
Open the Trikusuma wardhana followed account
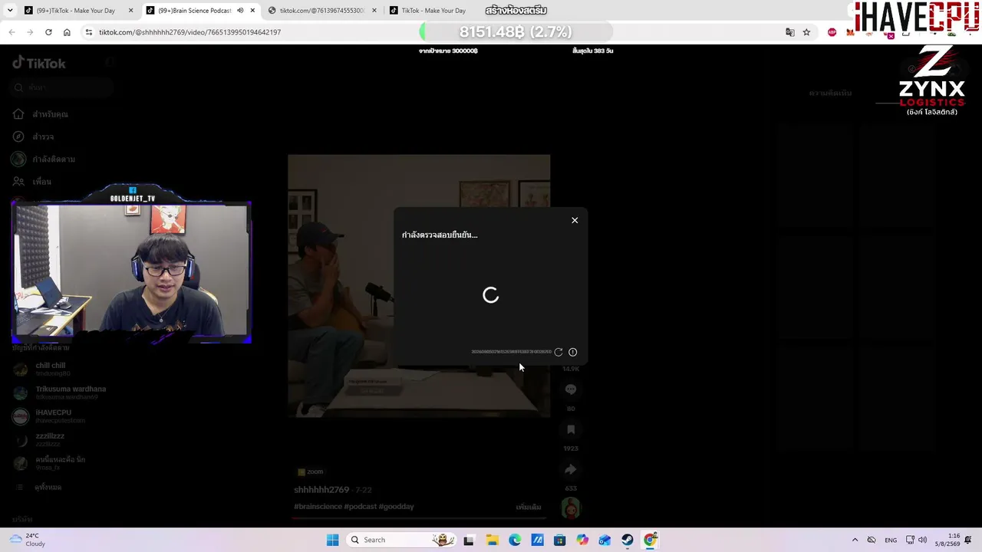[x=60, y=393]
